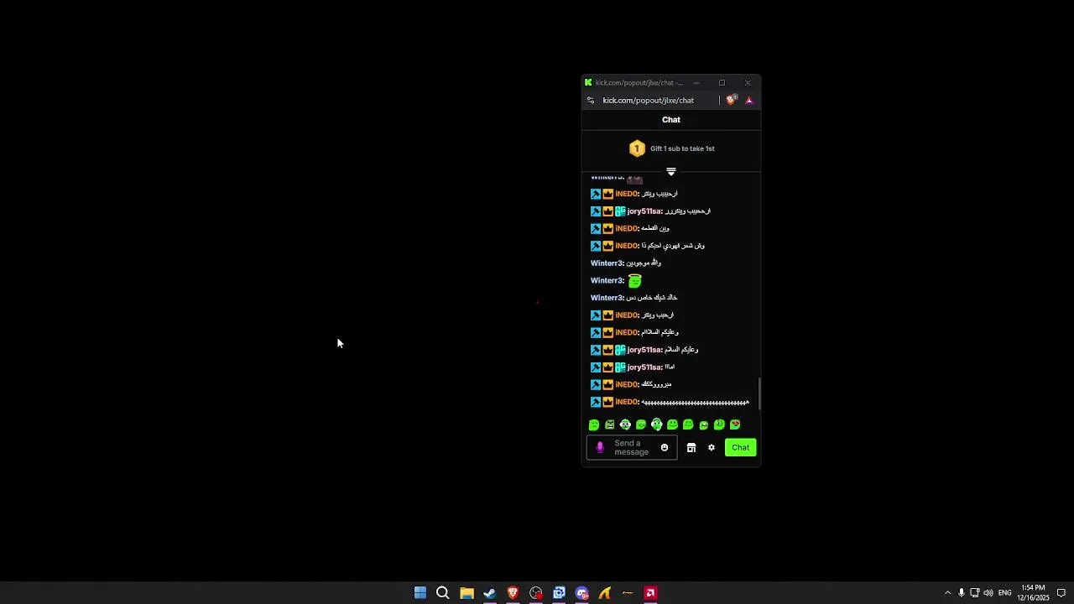This screenshot has height=604, width=1074.
Task: Click the system tray microphone icon
Action: click(x=962, y=593)
